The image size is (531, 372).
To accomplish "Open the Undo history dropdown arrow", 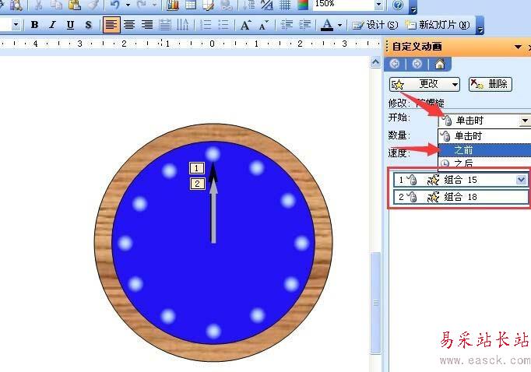I will (128, 5).
